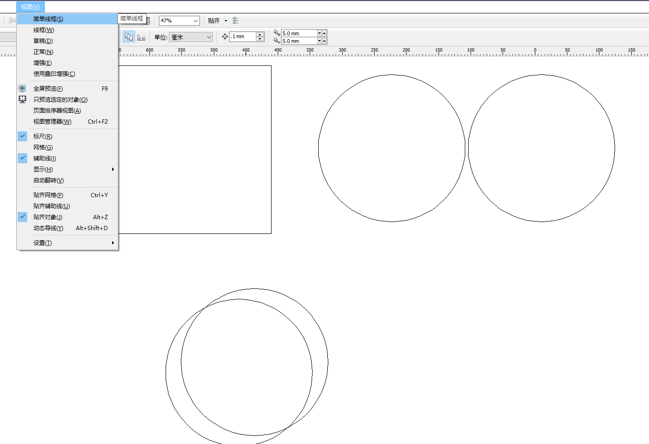Click the options checklist icon beside 贴齐
This screenshot has width=649, height=444.
[236, 21]
